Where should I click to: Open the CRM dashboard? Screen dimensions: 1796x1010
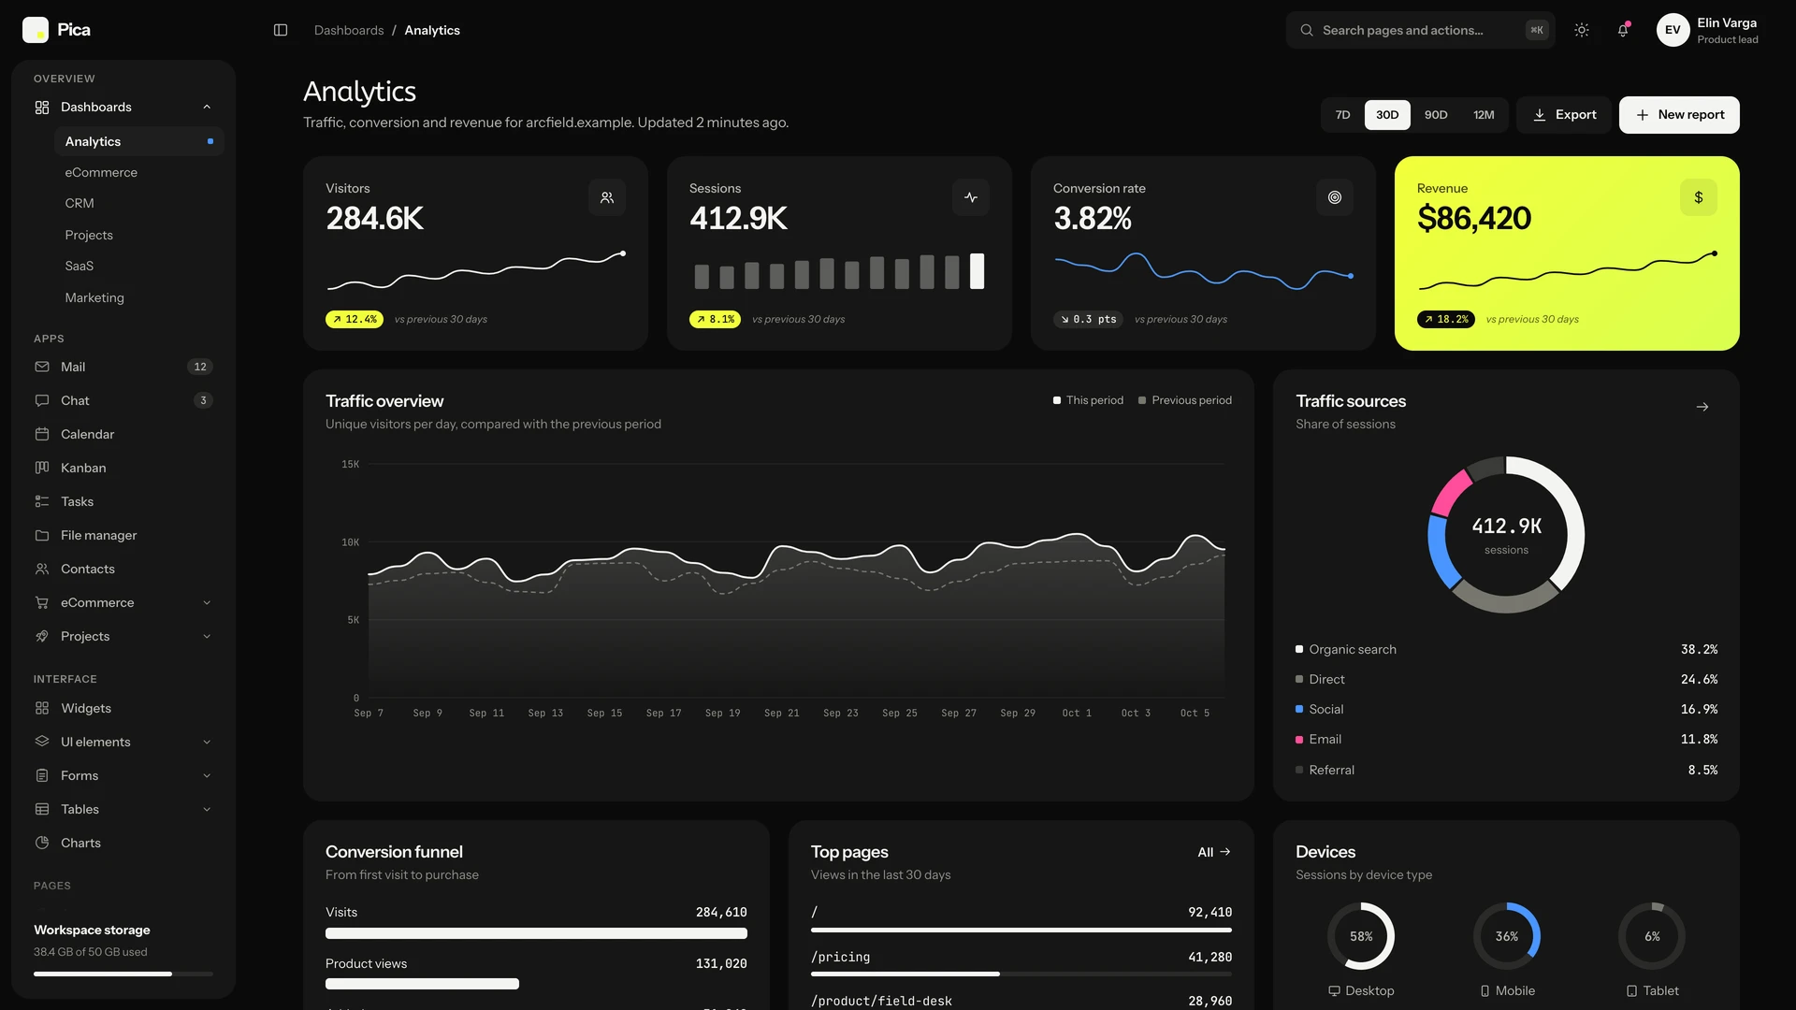(x=138, y=203)
